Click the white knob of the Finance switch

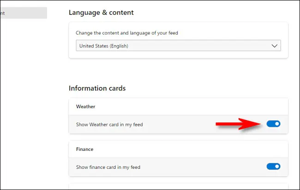coord(276,167)
